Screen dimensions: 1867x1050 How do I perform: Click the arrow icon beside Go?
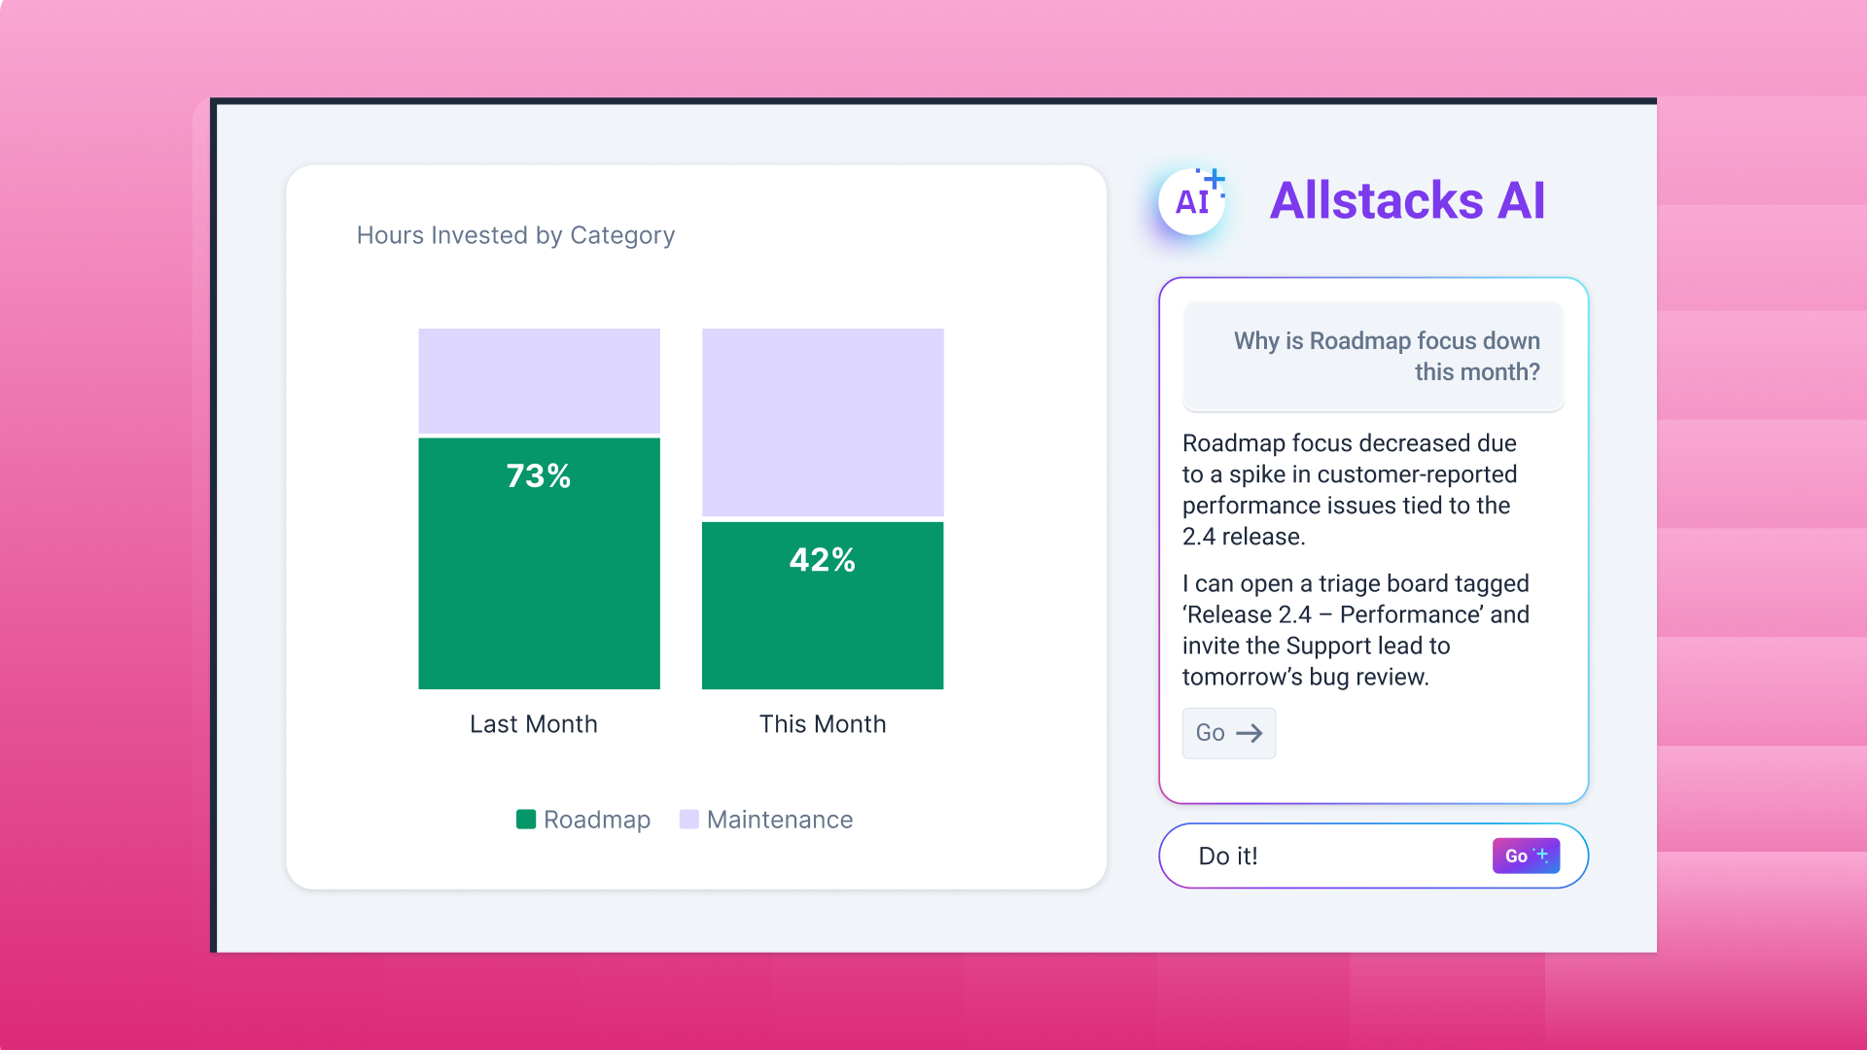(1250, 733)
